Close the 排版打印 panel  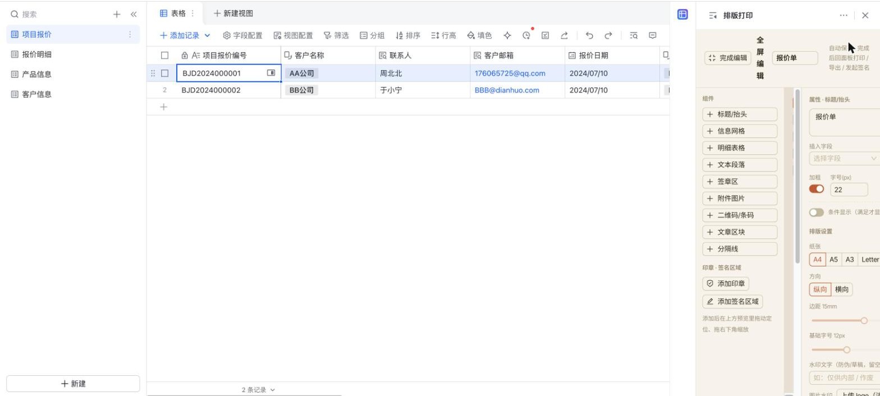pyautogui.click(x=865, y=16)
